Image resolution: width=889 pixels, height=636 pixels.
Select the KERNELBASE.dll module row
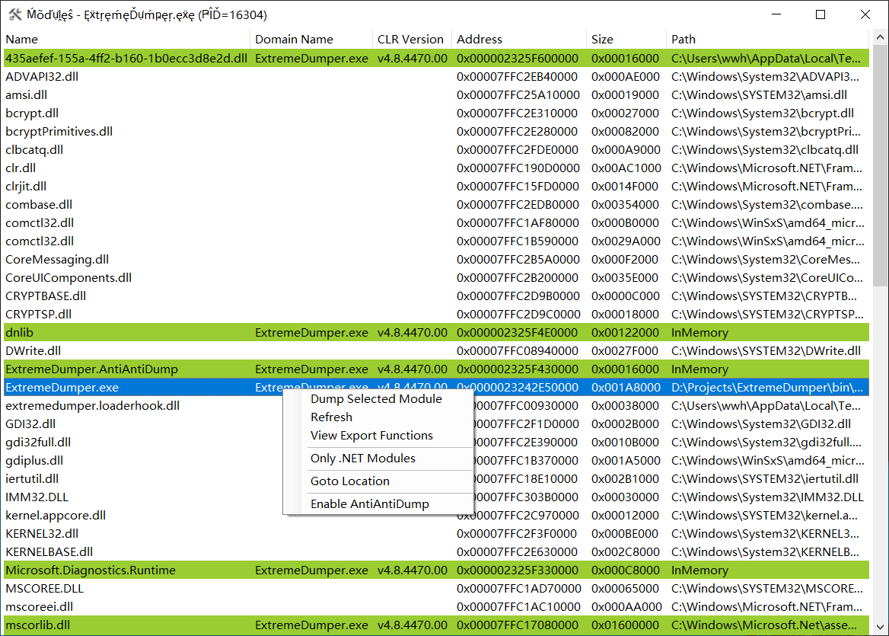coord(436,551)
